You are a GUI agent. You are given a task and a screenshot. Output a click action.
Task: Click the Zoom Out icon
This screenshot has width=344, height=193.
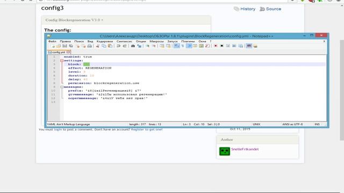point(154,46)
